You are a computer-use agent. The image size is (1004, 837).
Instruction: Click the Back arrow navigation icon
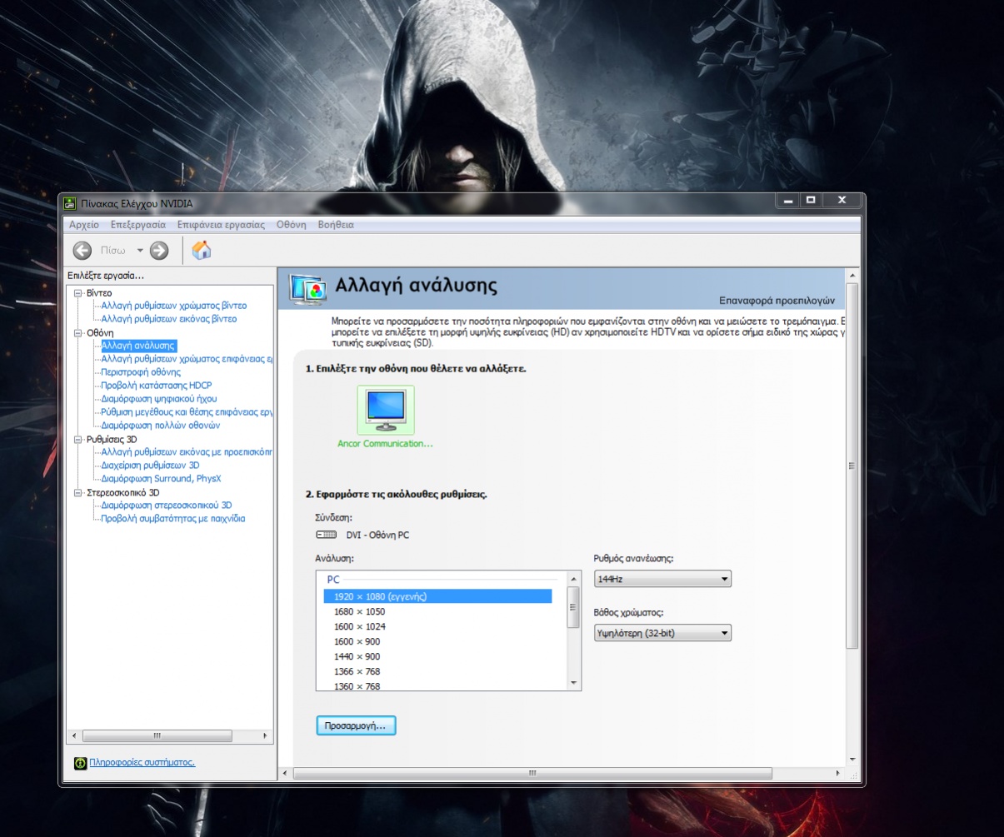82,250
